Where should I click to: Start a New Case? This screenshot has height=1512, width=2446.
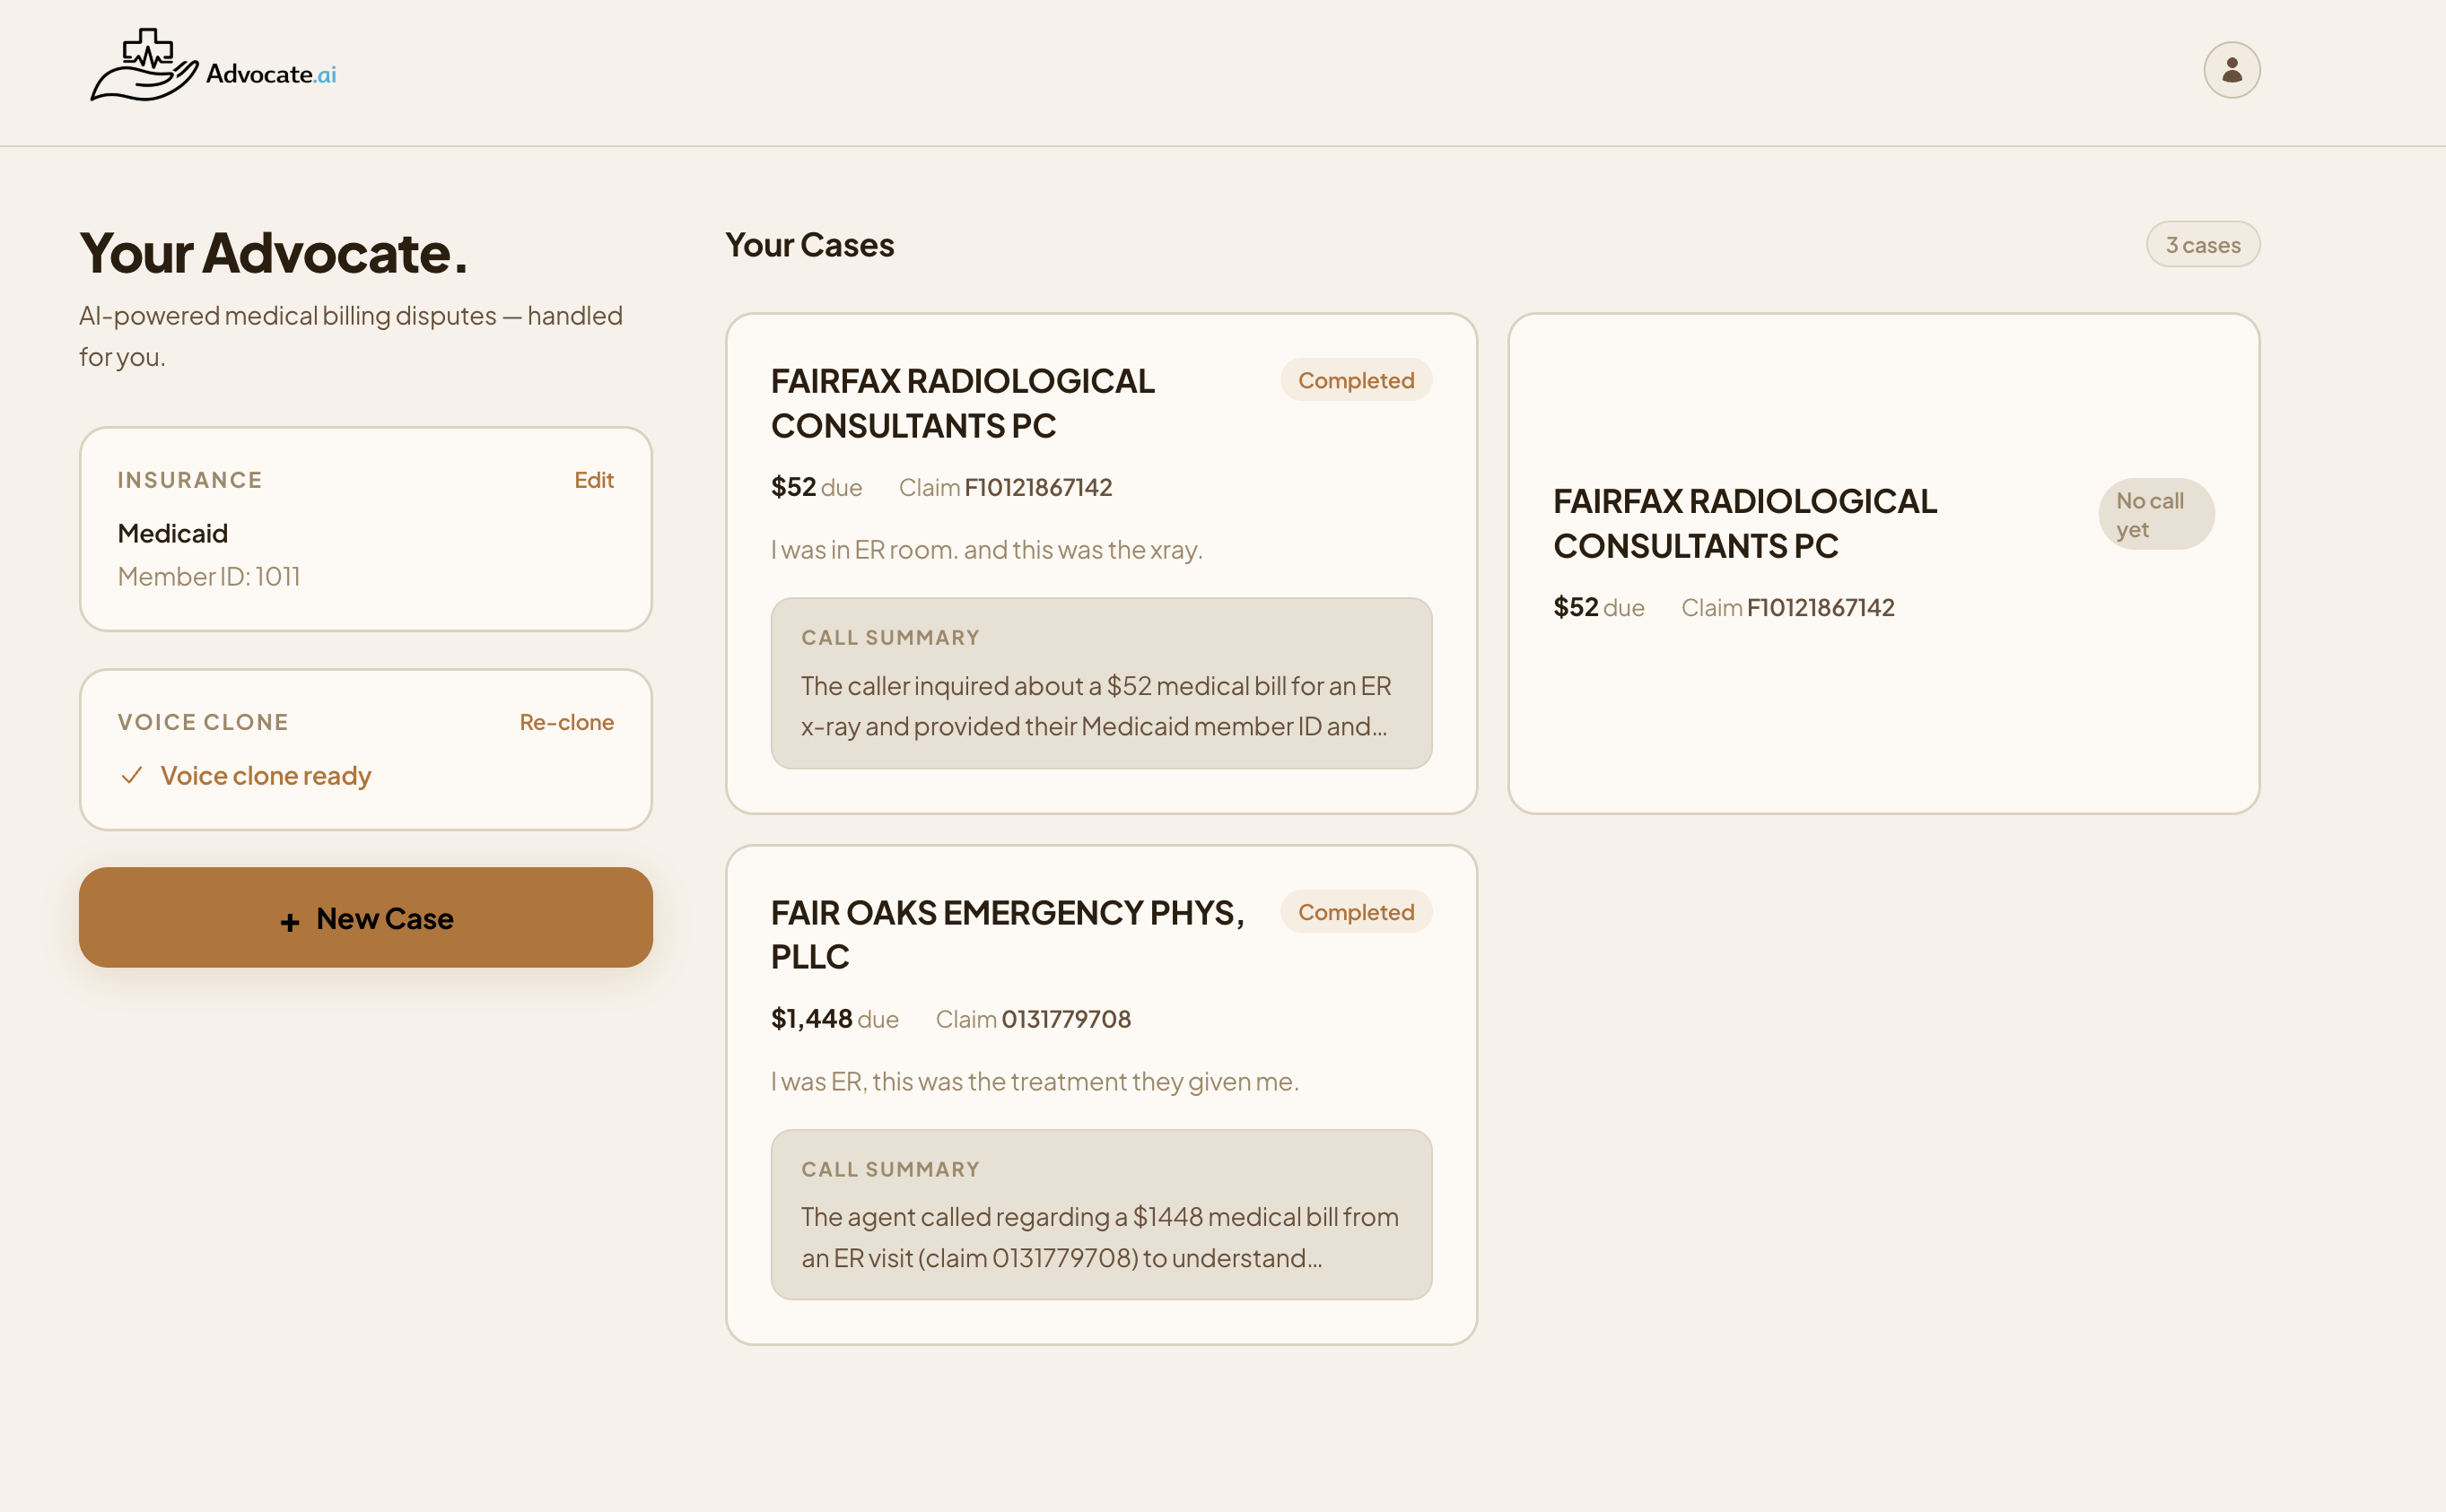click(365, 917)
